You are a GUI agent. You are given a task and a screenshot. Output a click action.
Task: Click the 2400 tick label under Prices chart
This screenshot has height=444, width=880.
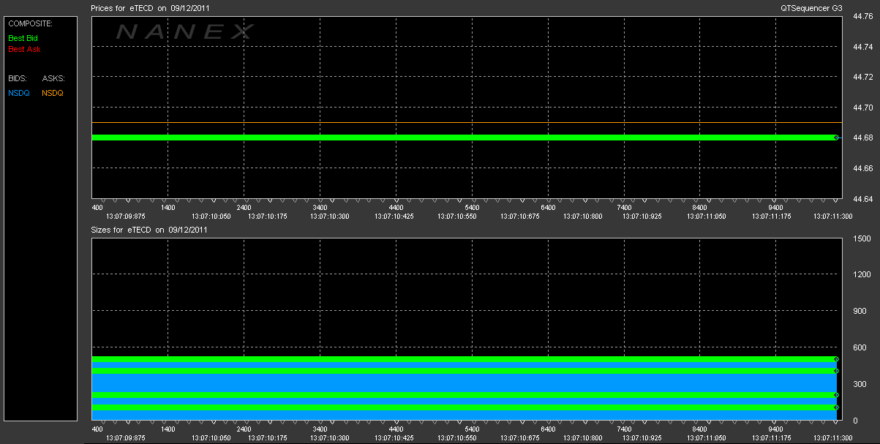coord(244,207)
